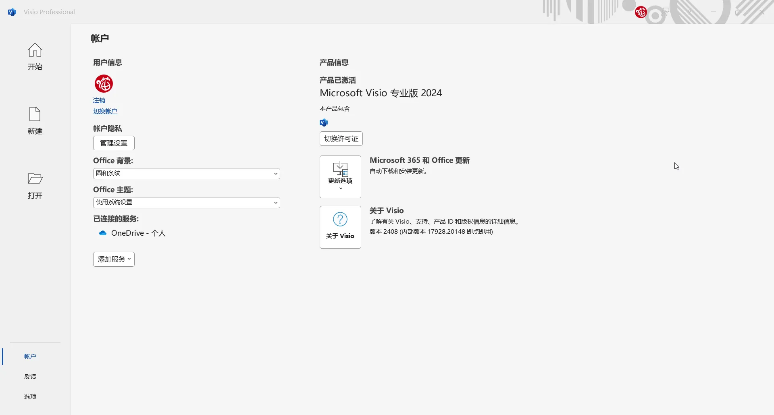This screenshot has width=774, height=415.
Task: Click the 切换帐户 switch account link
Action: click(105, 111)
